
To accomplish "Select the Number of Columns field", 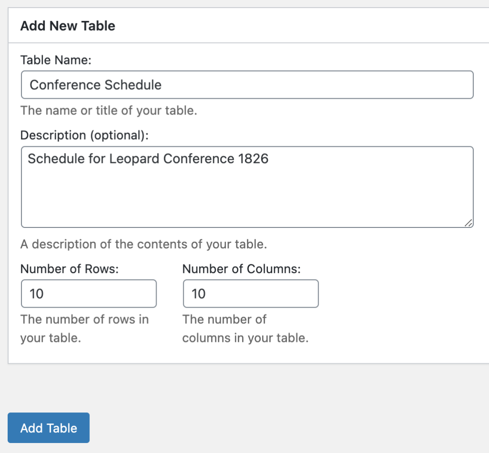I will click(251, 294).
